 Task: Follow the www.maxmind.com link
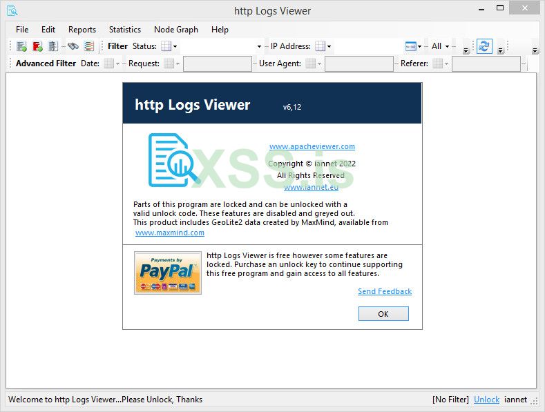pos(170,233)
